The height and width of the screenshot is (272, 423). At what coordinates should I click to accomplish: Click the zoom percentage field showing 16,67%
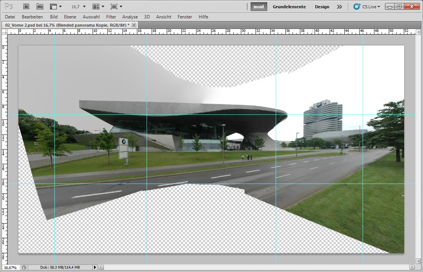click(x=11, y=267)
